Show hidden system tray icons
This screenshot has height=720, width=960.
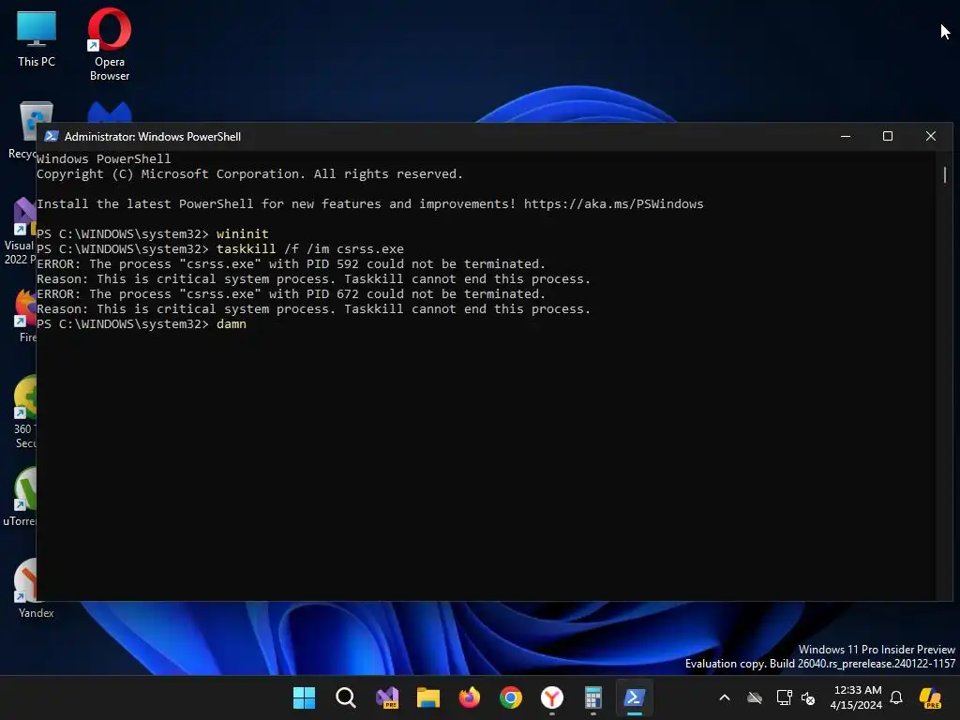point(725,697)
